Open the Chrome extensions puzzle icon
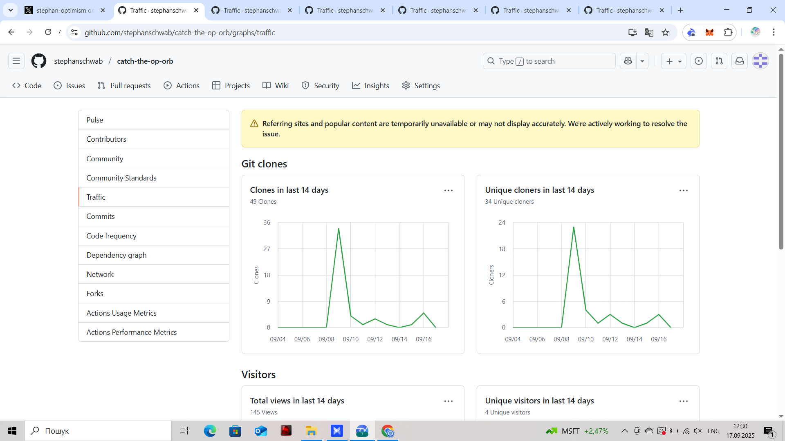 click(x=728, y=33)
